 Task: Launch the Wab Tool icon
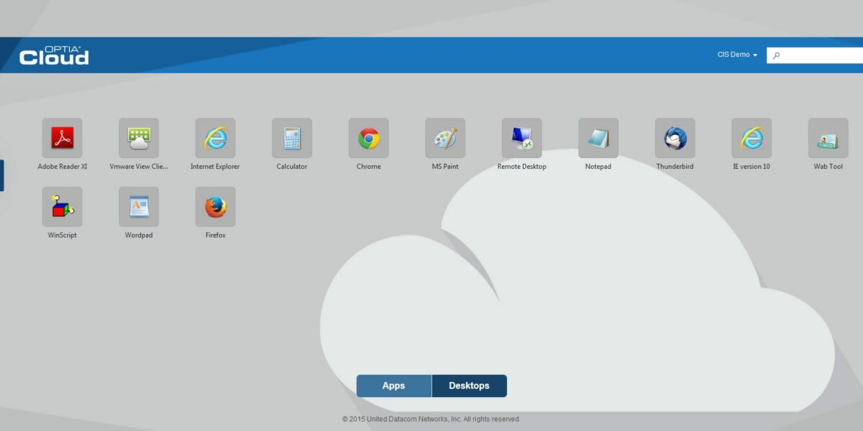[x=828, y=138]
